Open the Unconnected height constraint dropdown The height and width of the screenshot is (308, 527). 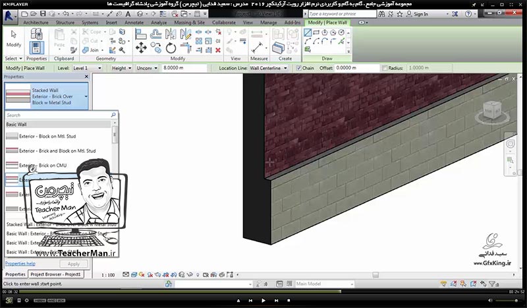[x=147, y=68]
